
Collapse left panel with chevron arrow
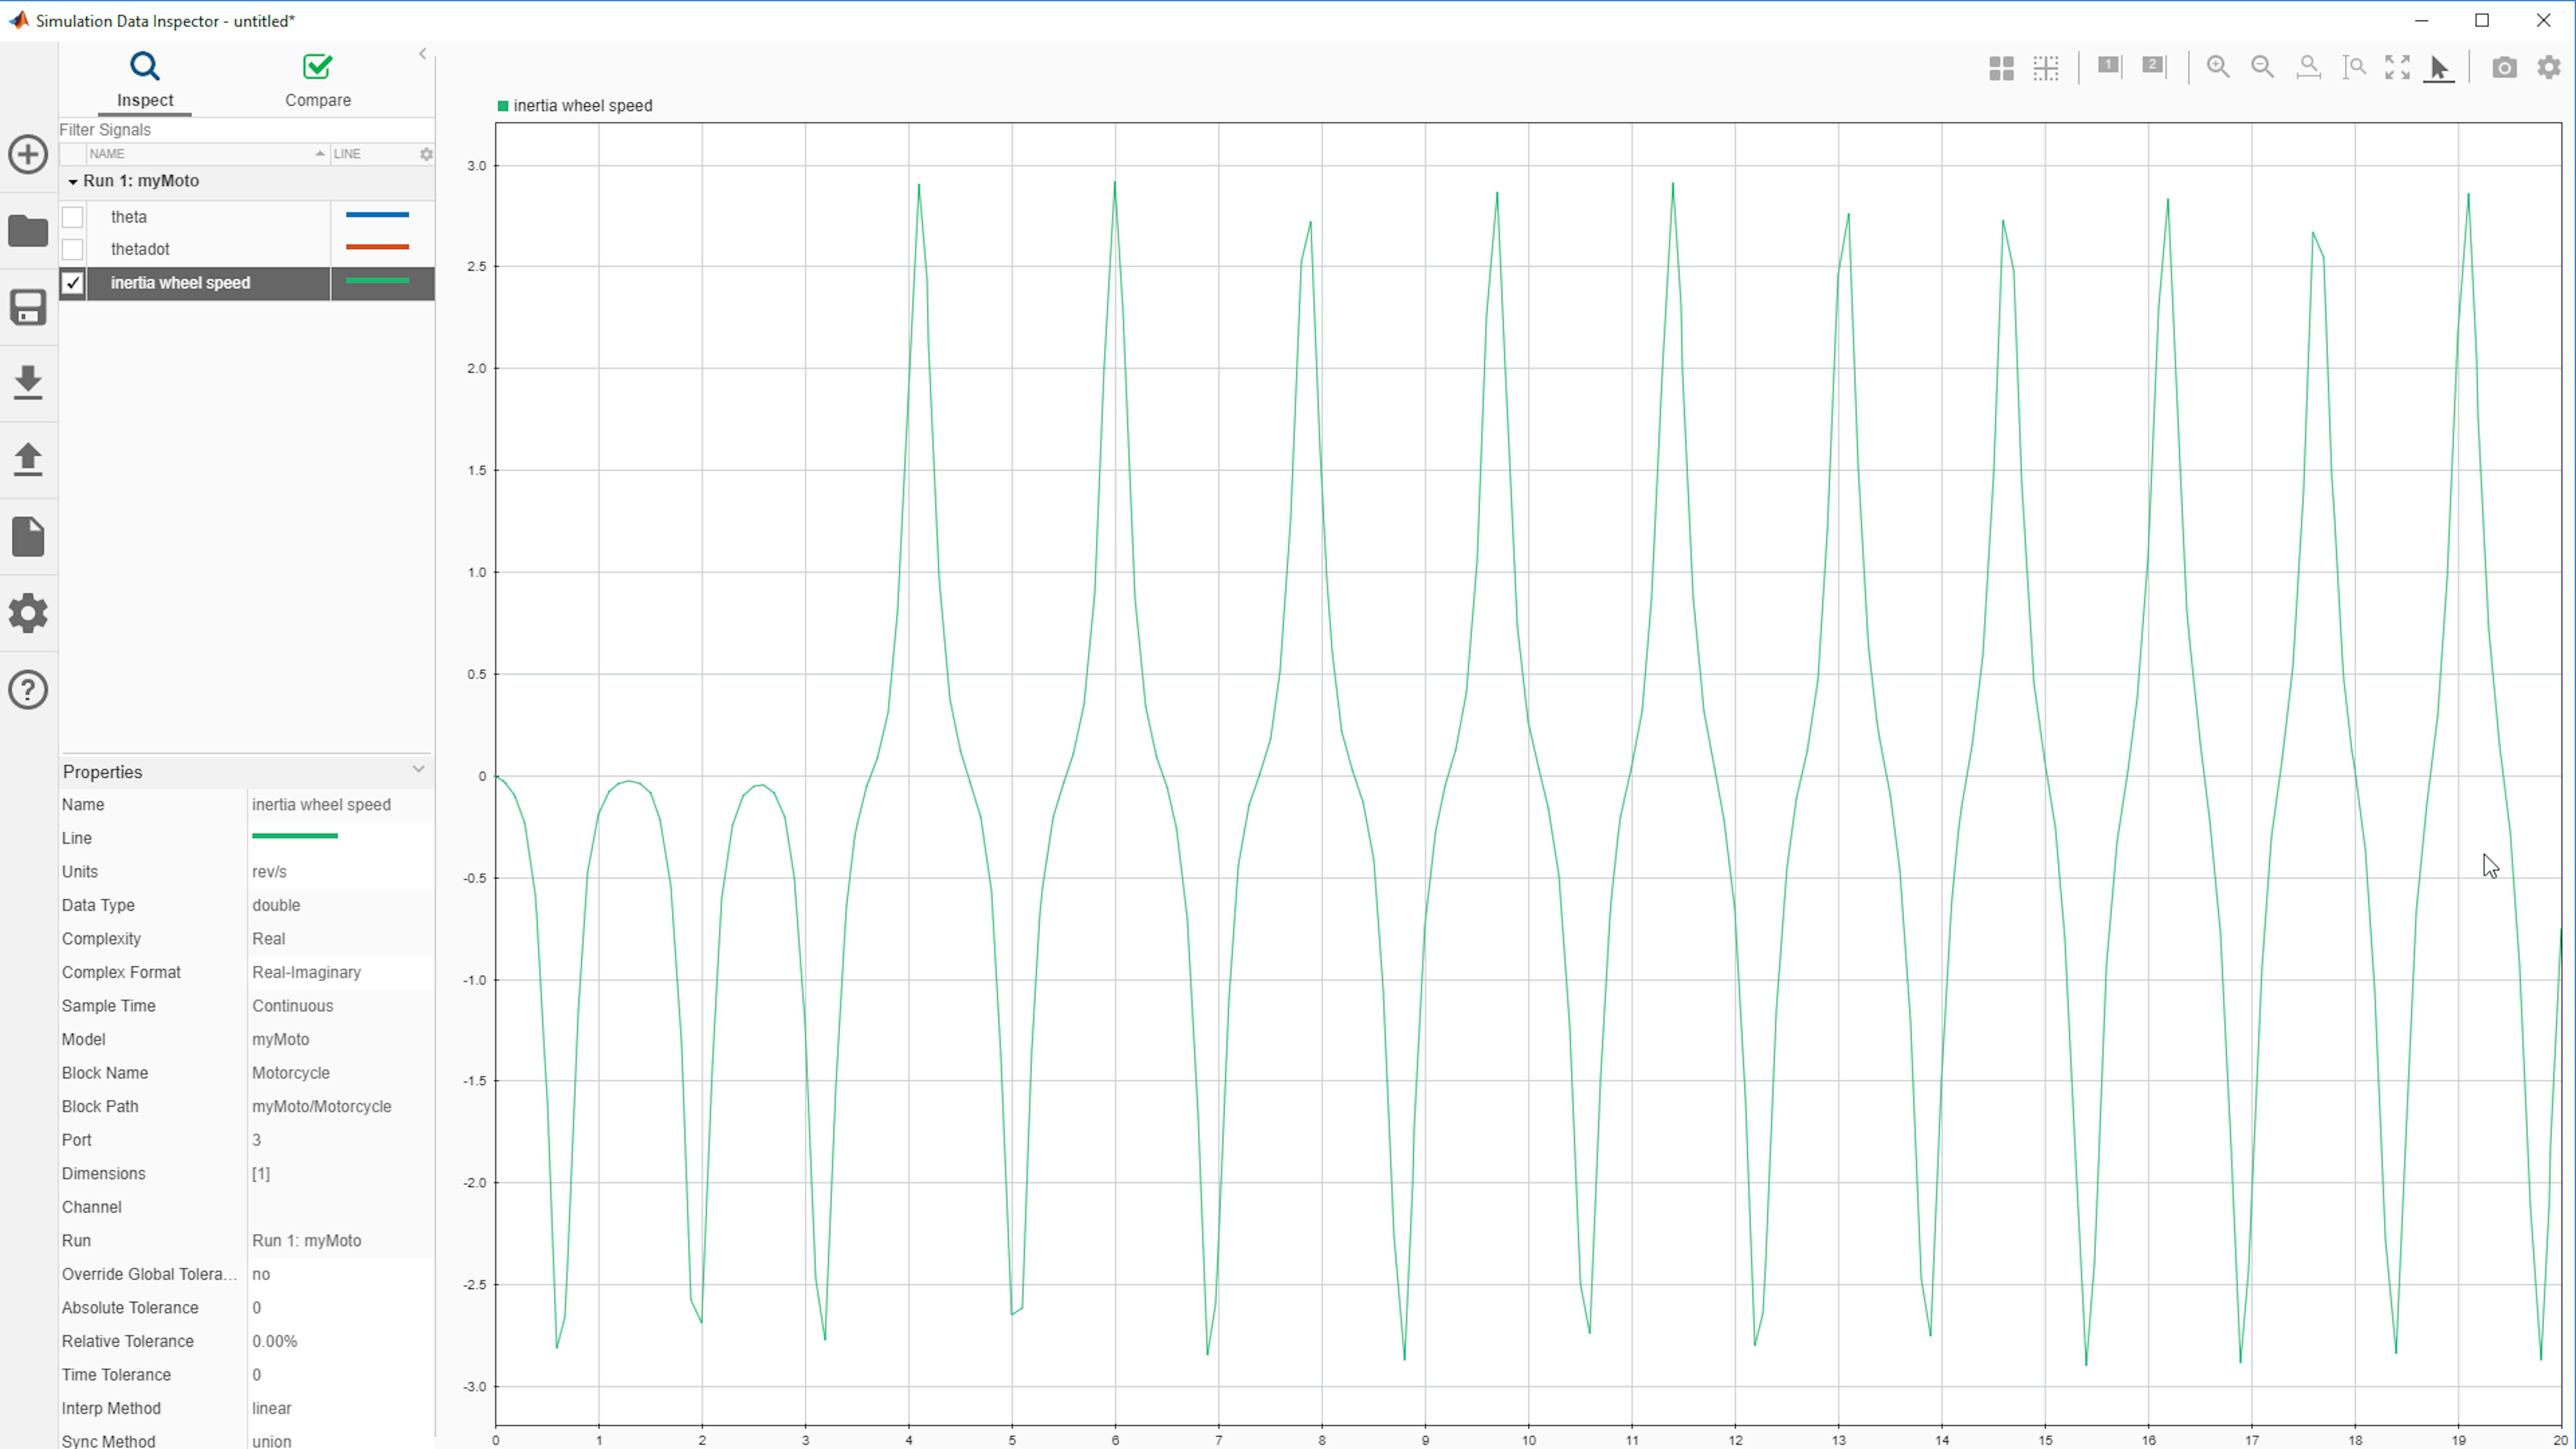tap(422, 54)
